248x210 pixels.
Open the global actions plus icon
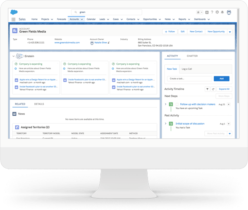coord(207,12)
